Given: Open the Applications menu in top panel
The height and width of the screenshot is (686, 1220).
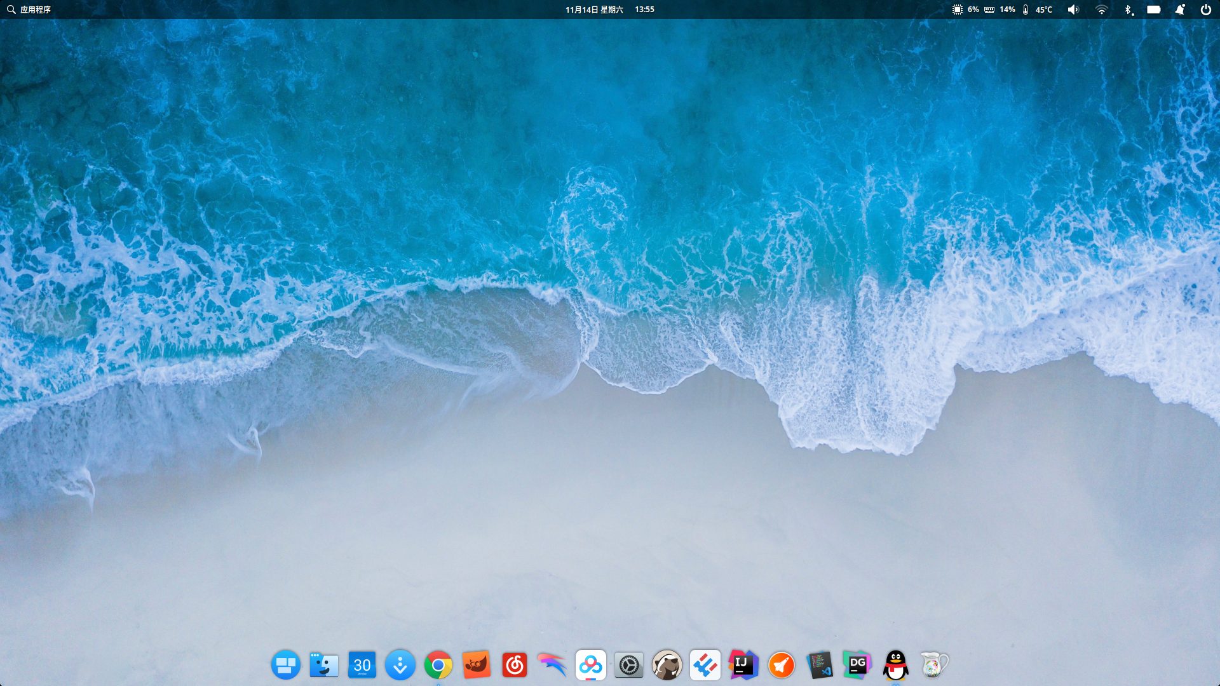Looking at the screenshot, I should 29,10.
